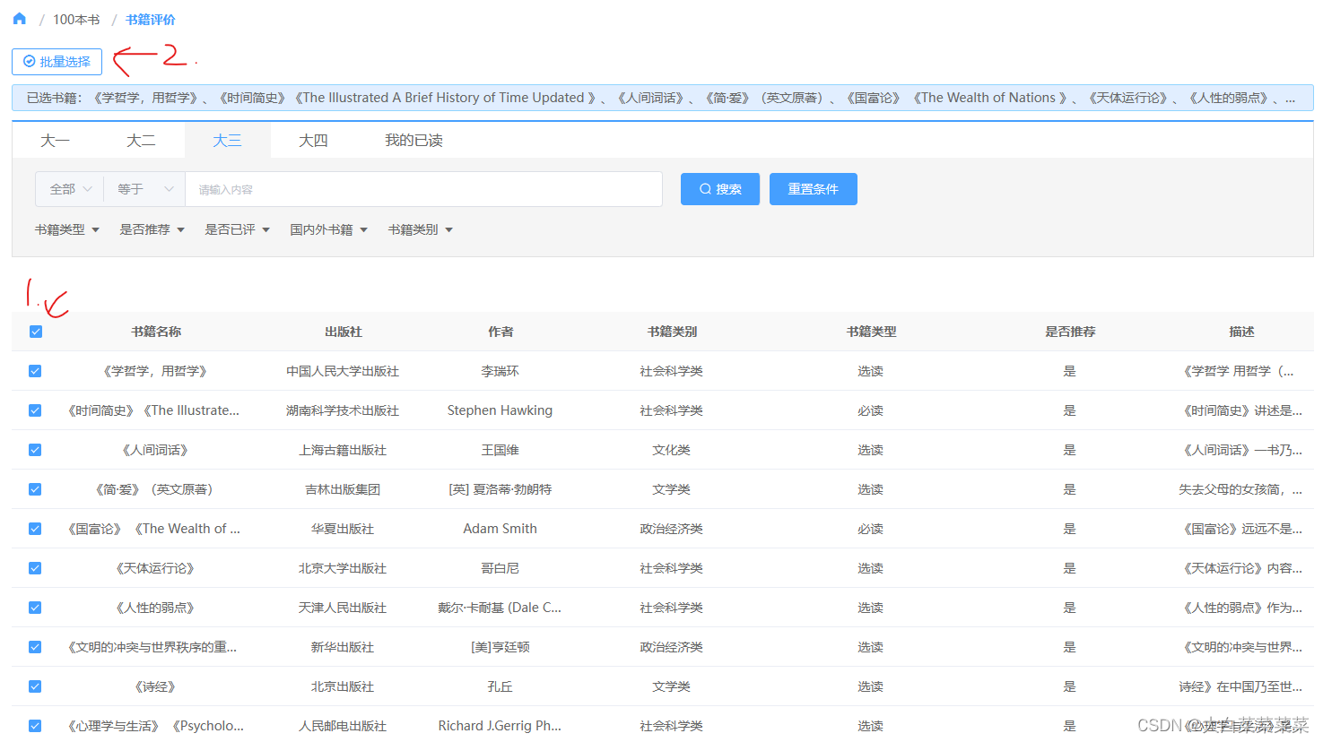The image size is (1323, 742).
Task: Expand the 国内外书籍 filter dropdown
Action: (x=329, y=230)
